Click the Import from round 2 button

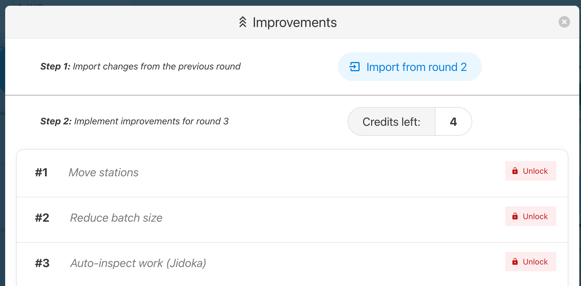(x=410, y=67)
